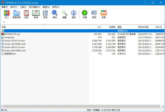
Task: Open the 檢視 (View) book icon
Action: pos(36,13)
